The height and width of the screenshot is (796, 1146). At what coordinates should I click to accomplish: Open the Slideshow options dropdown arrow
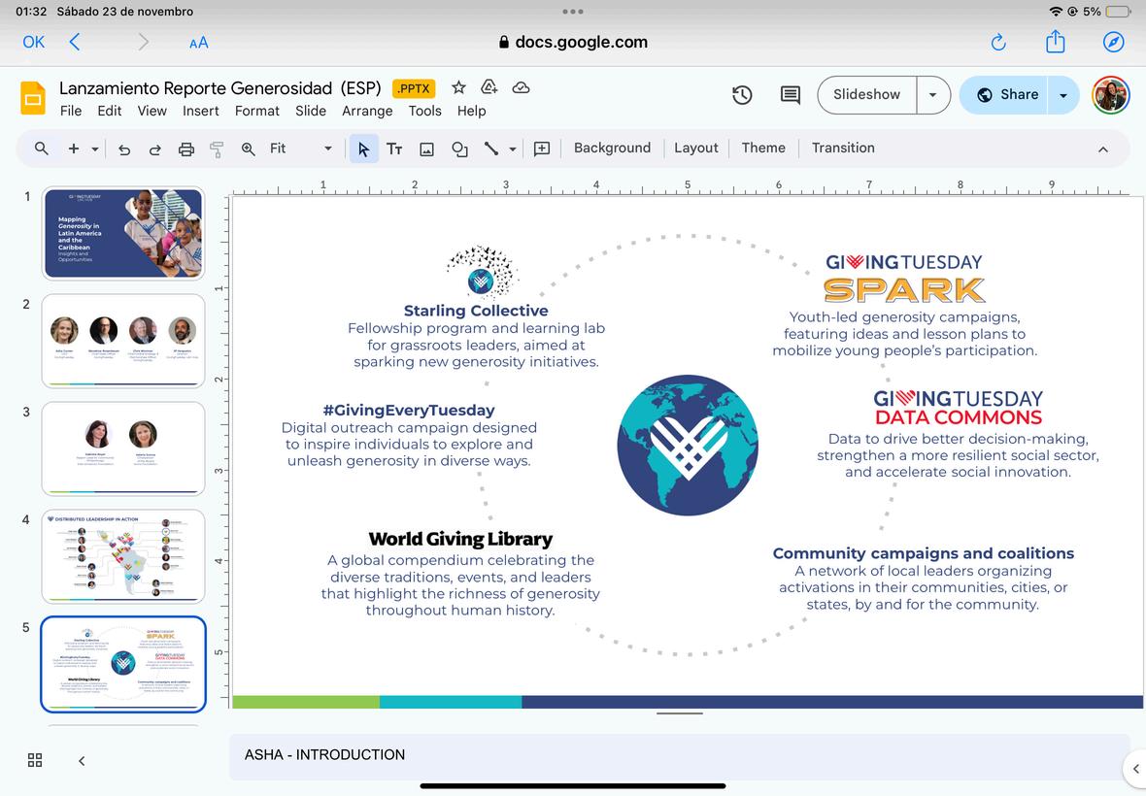click(x=933, y=95)
